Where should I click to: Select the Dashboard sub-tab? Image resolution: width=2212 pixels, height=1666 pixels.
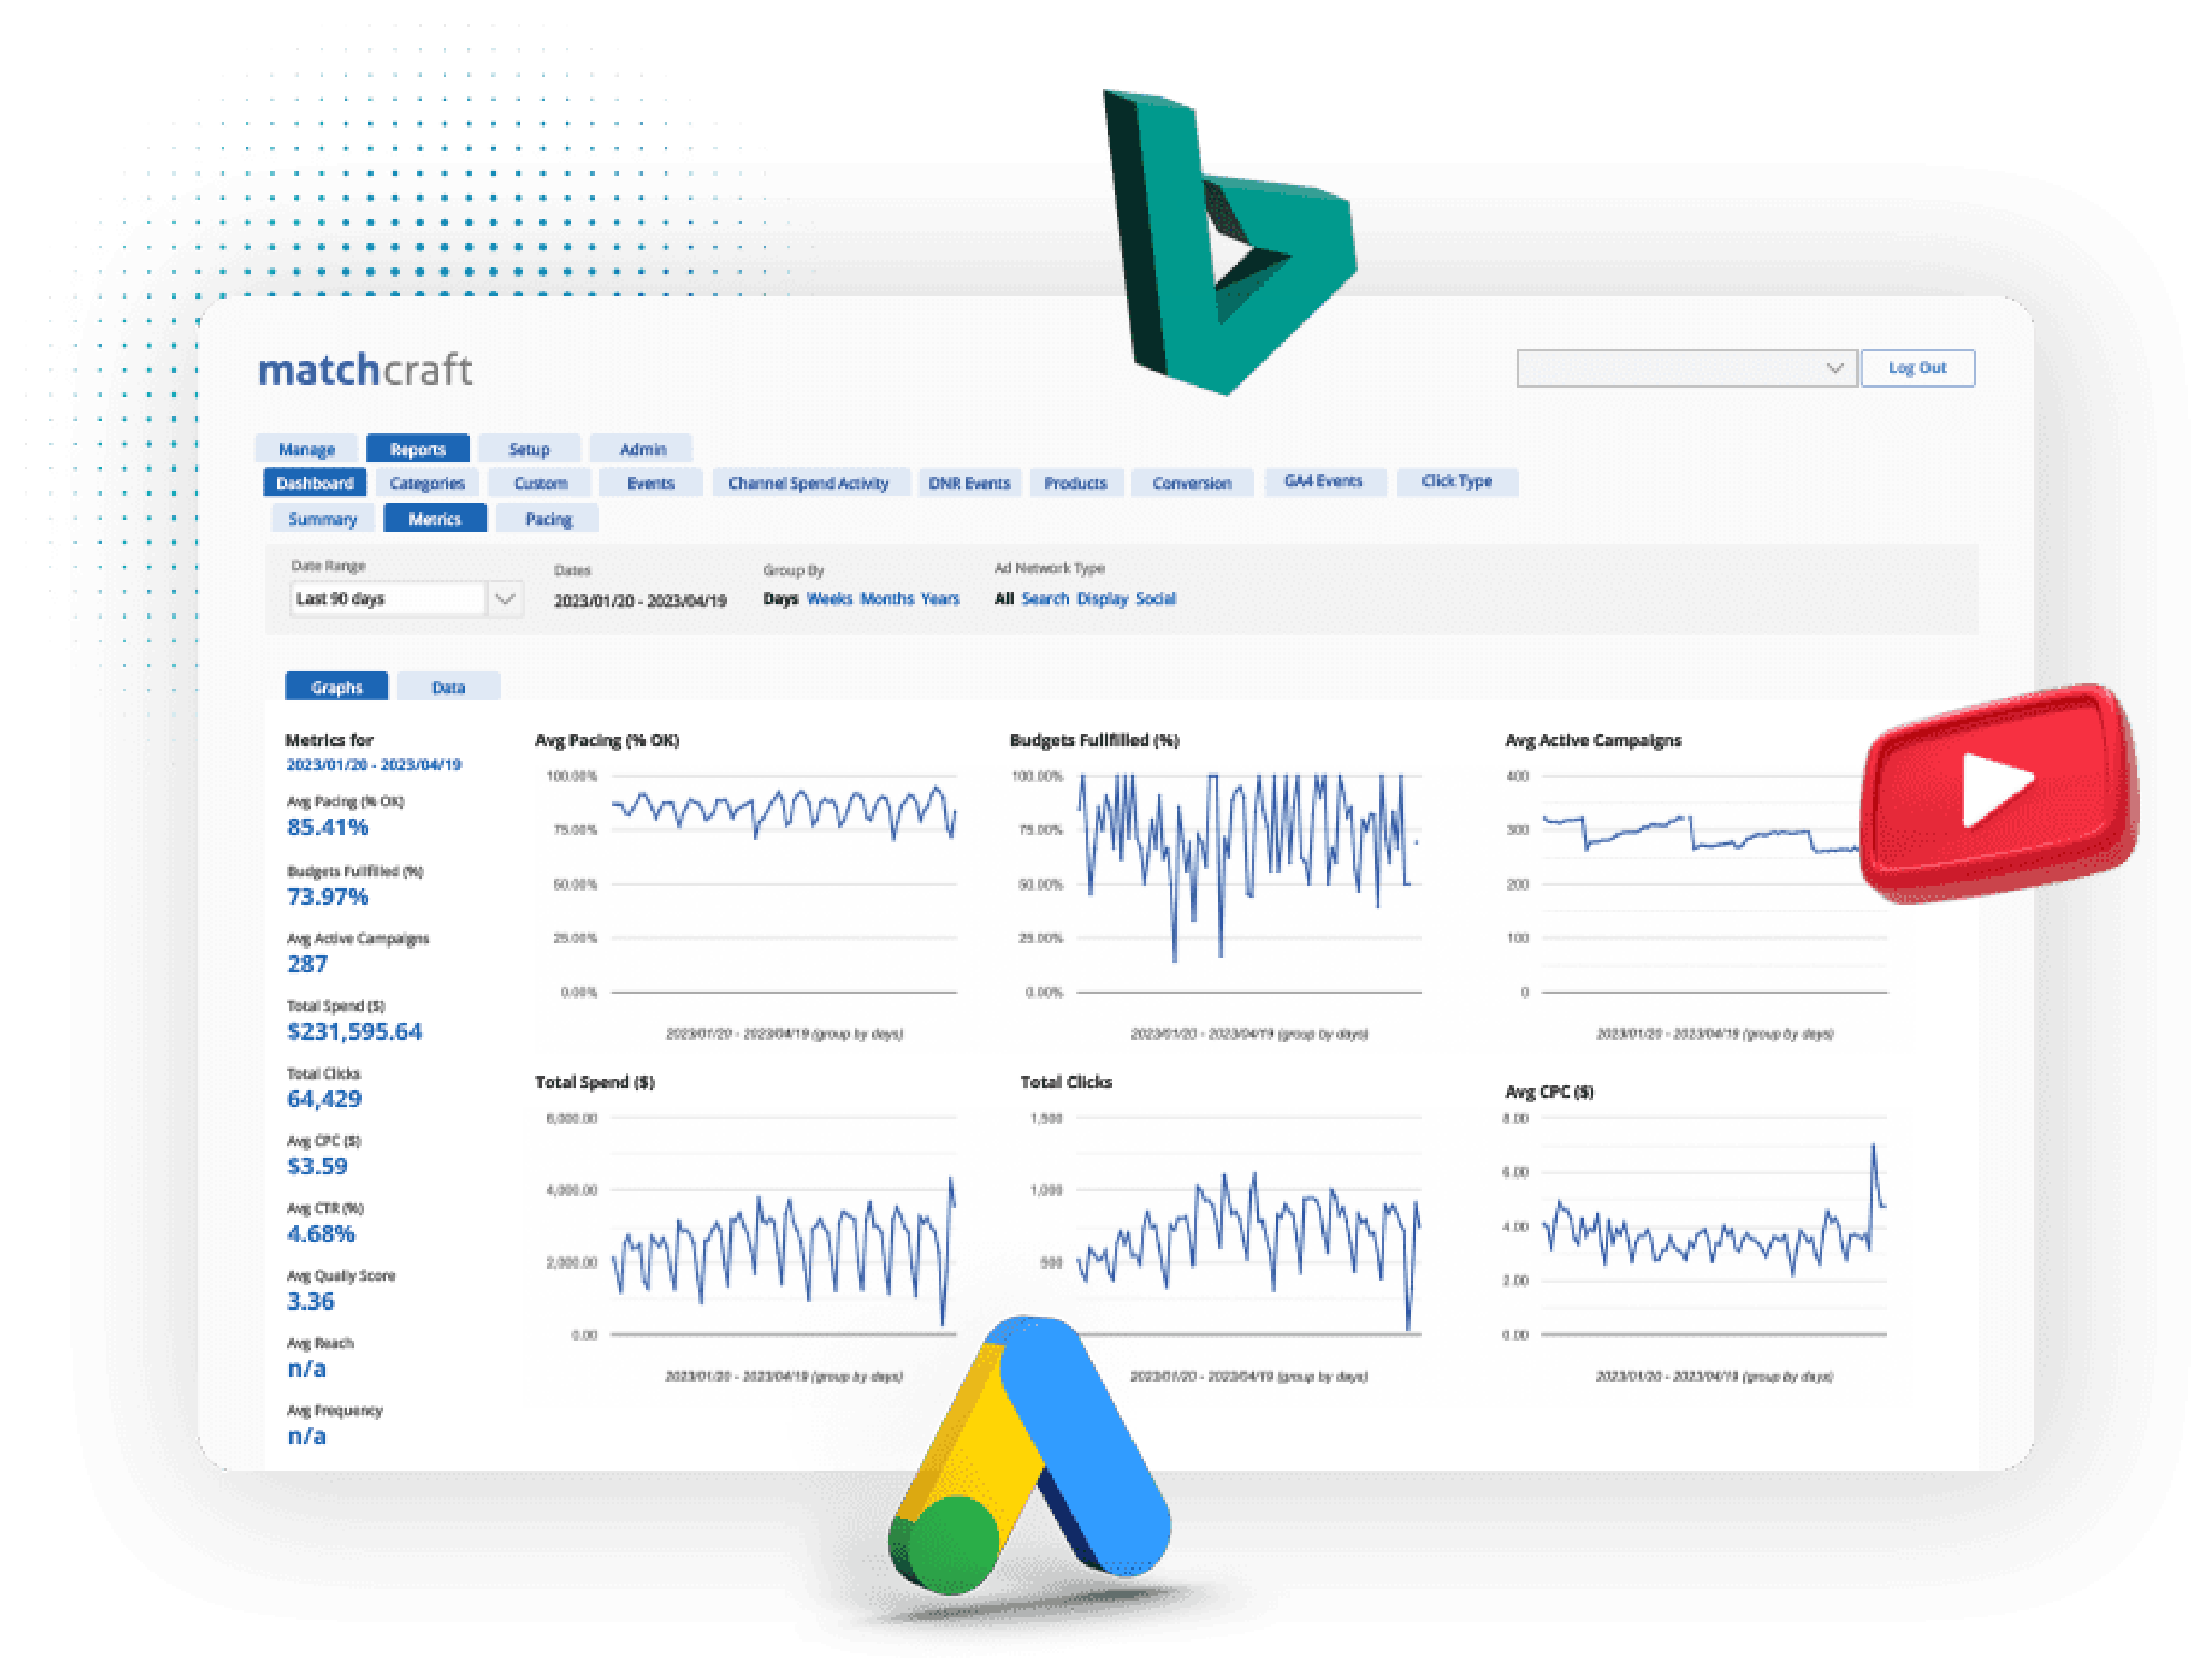315,483
